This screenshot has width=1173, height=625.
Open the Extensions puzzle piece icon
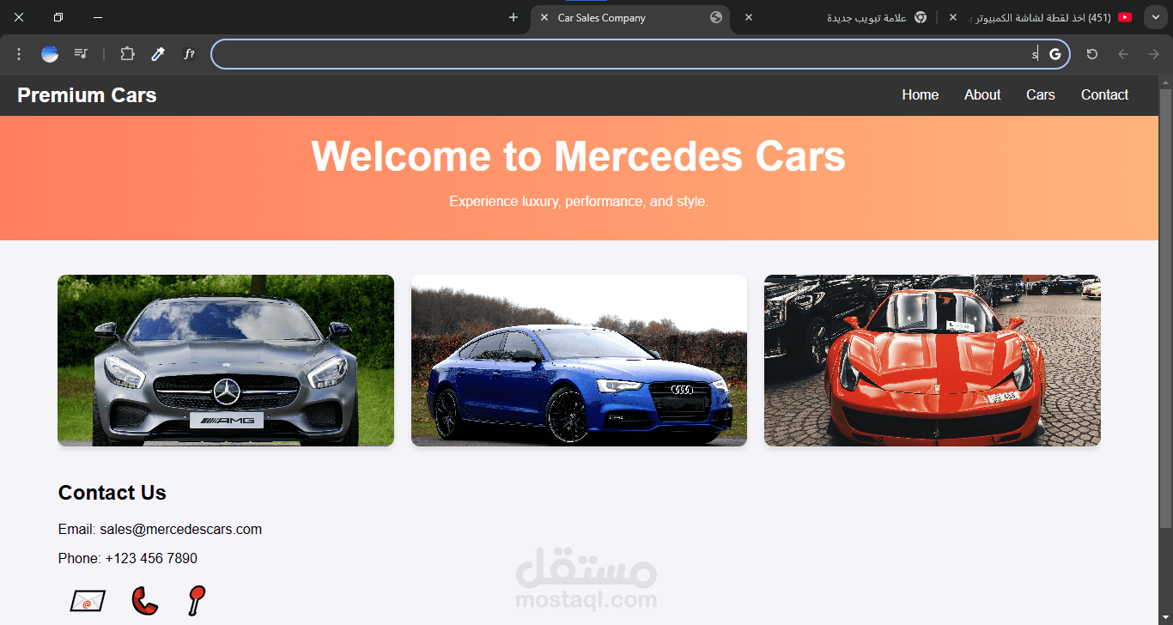coord(127,54)
